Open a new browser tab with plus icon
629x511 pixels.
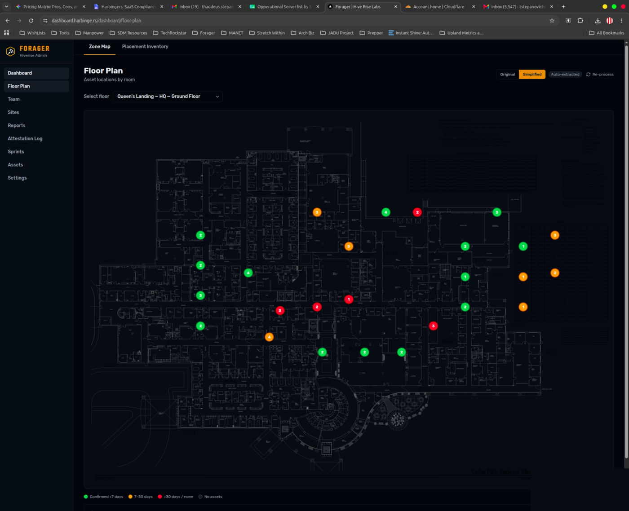(563, 7)
